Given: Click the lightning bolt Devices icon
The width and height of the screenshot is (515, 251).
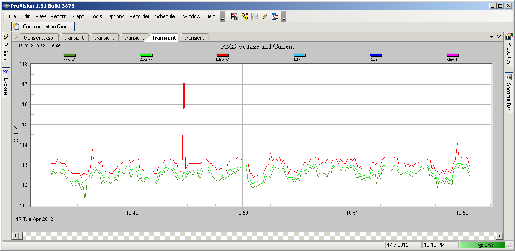Looking at the screenshot, I should pyautogui.click(x=5, y=37).
